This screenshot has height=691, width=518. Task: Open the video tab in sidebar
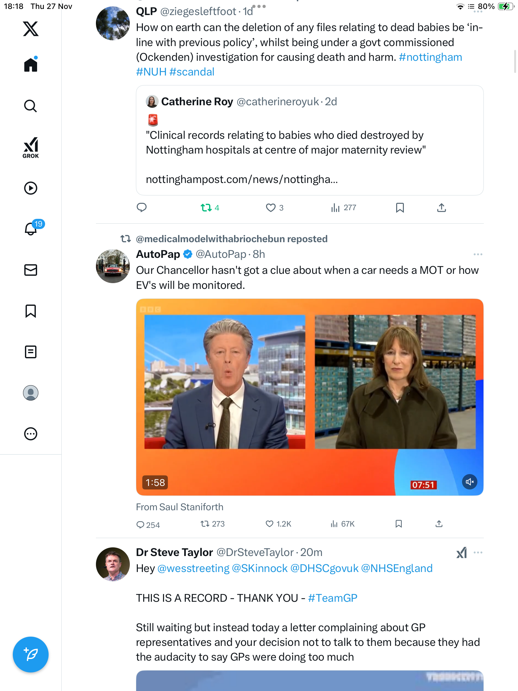[x=31, y=188]
